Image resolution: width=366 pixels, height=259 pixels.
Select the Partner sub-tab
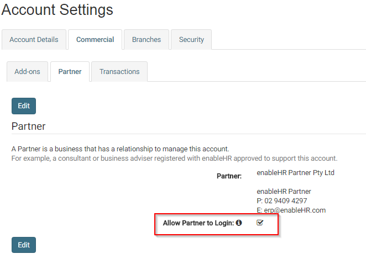[70, 72]
